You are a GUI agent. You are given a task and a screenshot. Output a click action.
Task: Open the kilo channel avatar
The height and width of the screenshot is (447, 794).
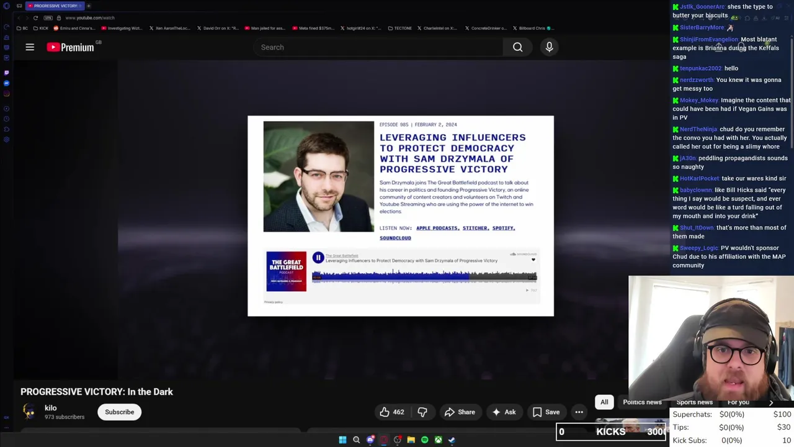click(29, 412)
